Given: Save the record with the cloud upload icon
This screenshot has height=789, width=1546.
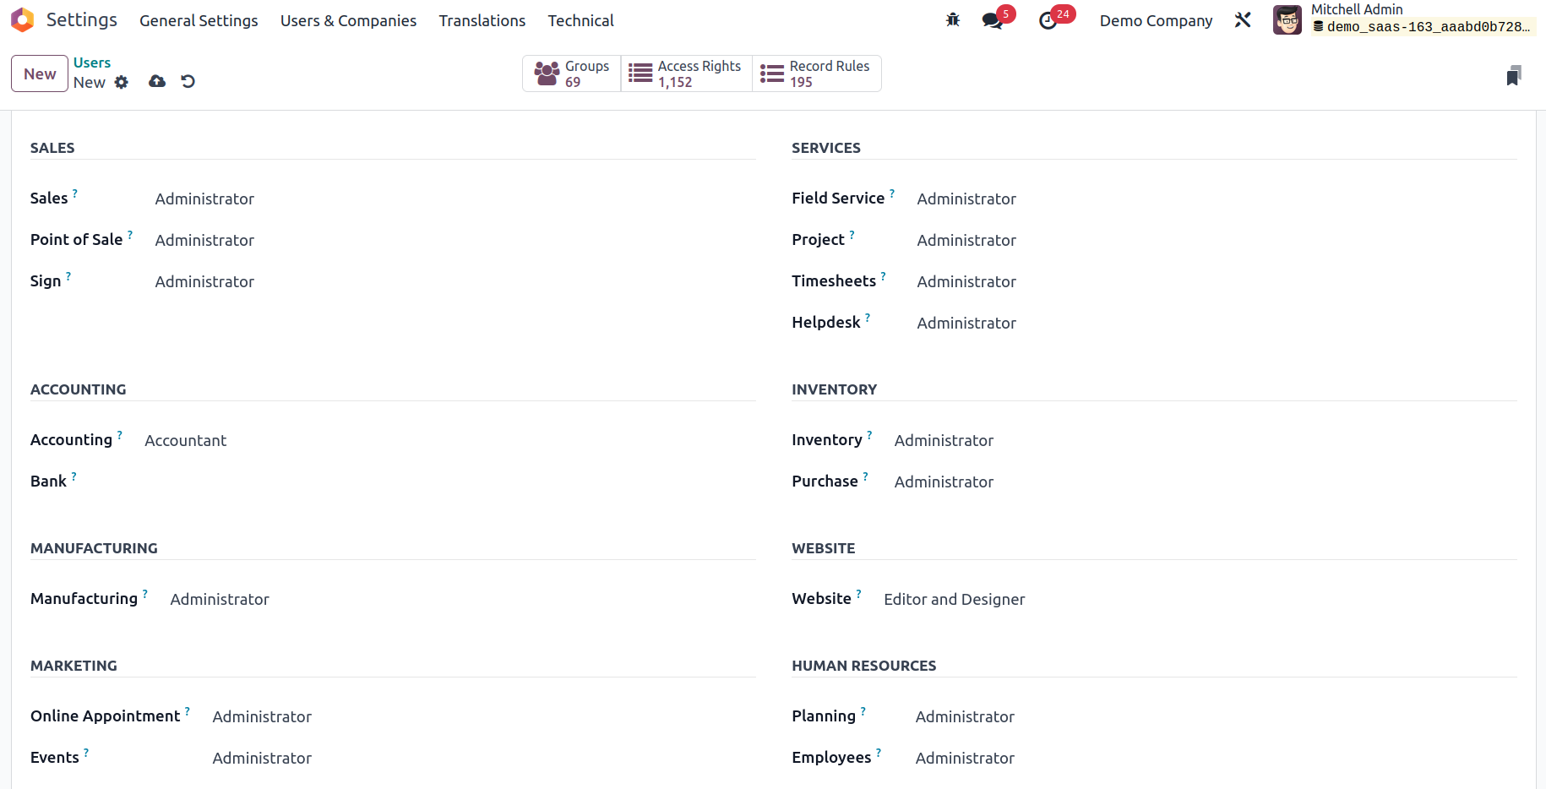Looking at the screenshot, I should tap(157, 81).
